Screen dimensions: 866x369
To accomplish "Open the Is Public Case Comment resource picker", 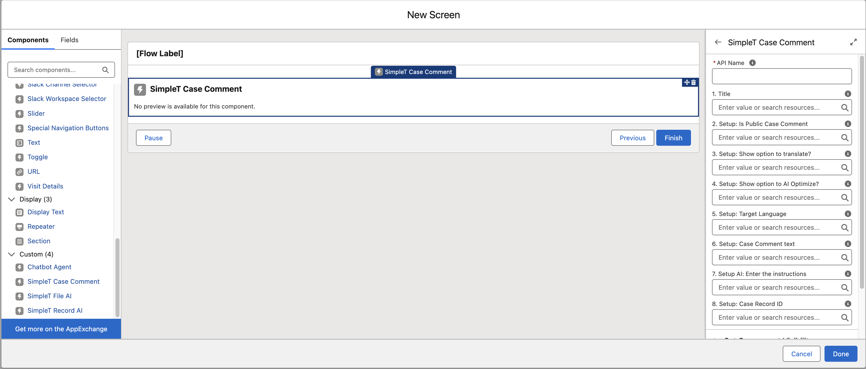I will 781,137.
